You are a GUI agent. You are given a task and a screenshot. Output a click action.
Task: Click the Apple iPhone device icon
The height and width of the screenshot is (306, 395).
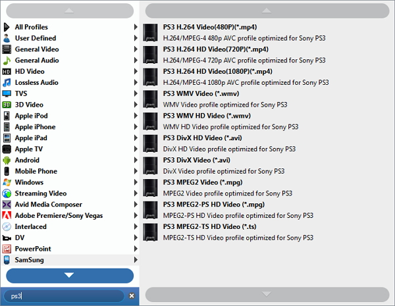coord(7,127)
